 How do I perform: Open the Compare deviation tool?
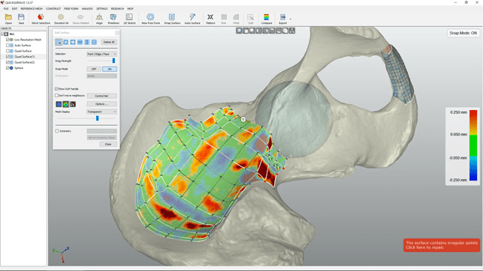[x=267, y=19]
